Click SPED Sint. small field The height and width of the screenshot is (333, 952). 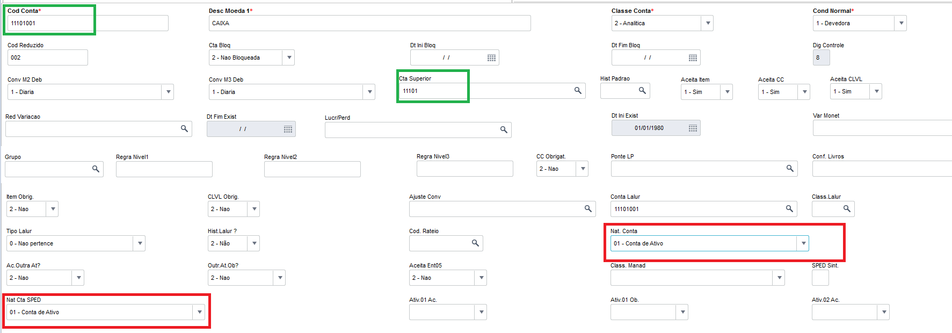click(x=820, y=278)
